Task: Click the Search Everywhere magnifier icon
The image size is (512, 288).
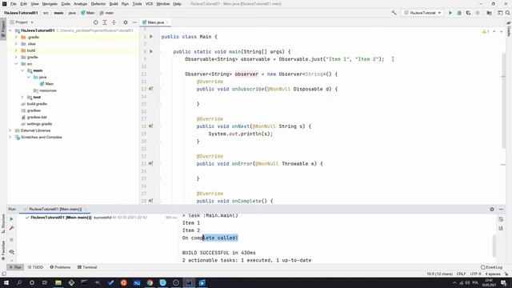Action: click(507, 13)
